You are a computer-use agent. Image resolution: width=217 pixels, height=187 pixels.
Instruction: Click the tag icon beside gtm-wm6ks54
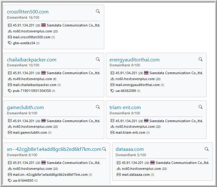click(10, 43)
